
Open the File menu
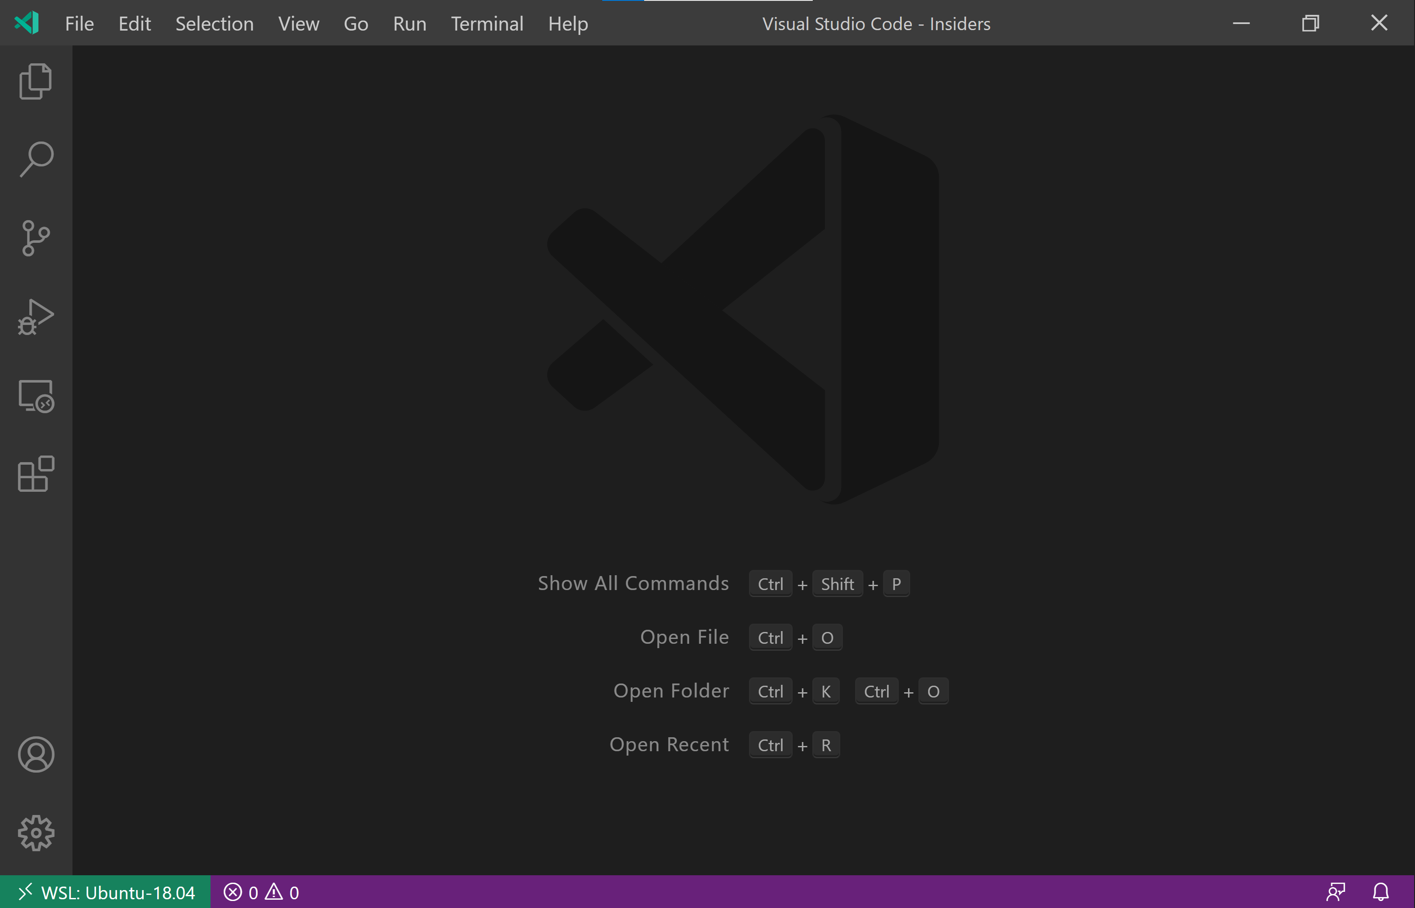(79, 24)
